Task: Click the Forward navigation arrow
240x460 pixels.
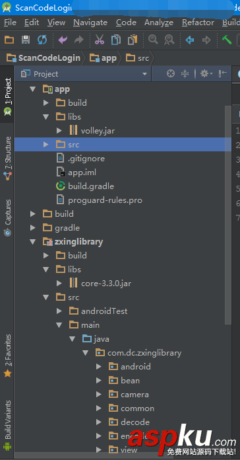Action: point(206,40)
